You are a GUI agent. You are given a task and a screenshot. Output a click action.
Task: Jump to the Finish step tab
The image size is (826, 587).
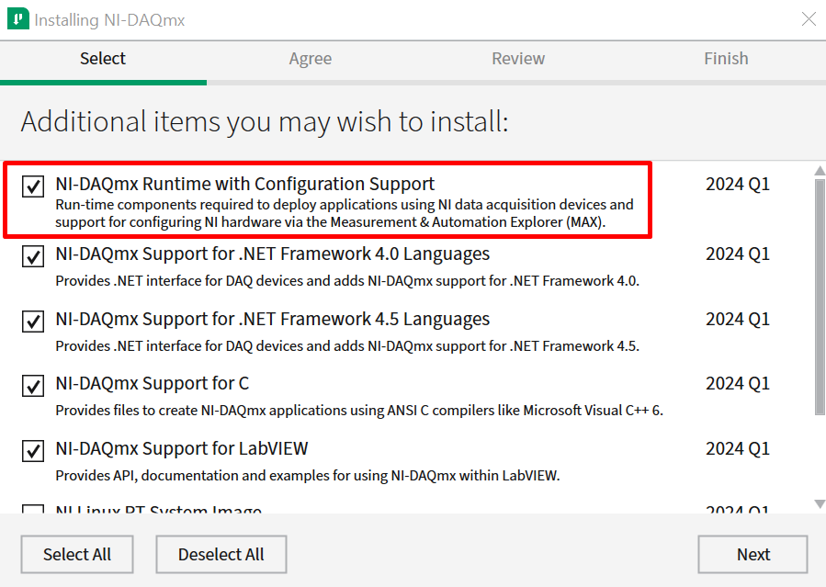click(726, 59)
